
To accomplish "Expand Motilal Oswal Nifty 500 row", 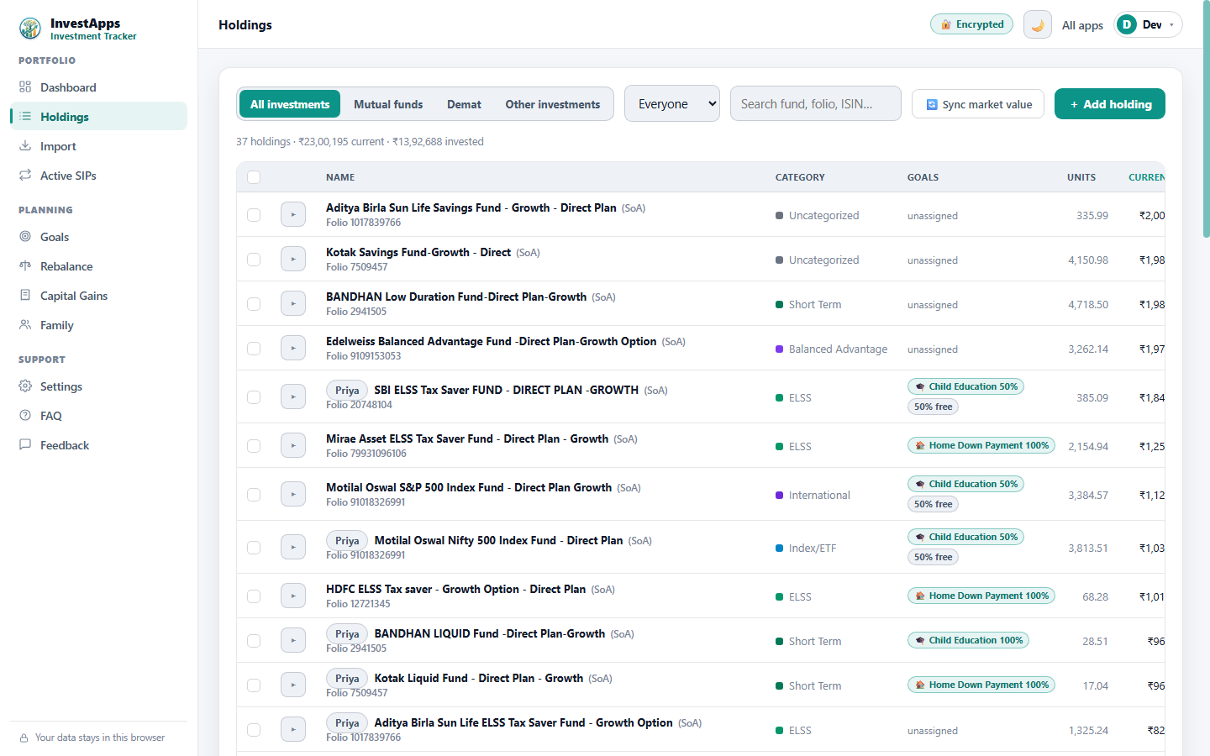I will (x=293, y=548).
